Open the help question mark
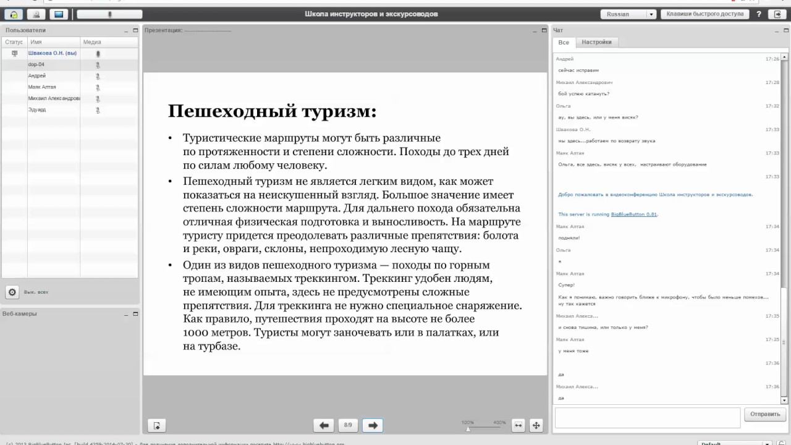 coord(759,14)
